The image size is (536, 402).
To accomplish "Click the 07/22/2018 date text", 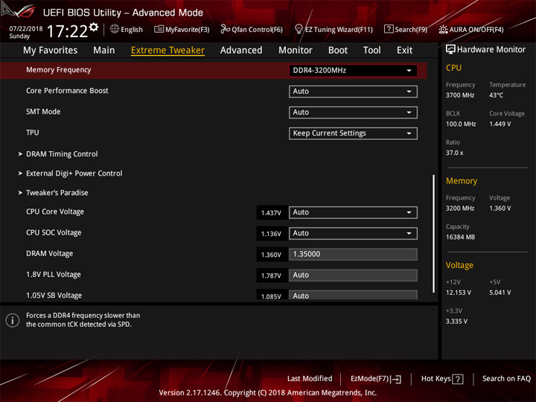I will click(x=26, y=29).
